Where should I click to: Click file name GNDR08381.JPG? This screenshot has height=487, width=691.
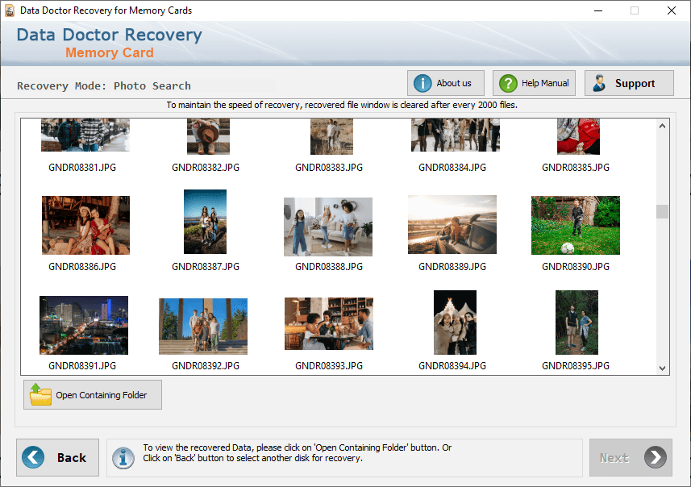82,168
